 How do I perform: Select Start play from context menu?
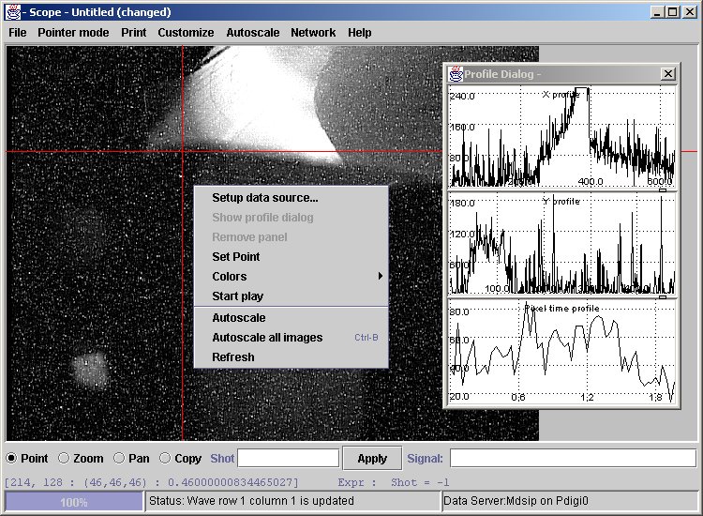[x=238, y=296]
